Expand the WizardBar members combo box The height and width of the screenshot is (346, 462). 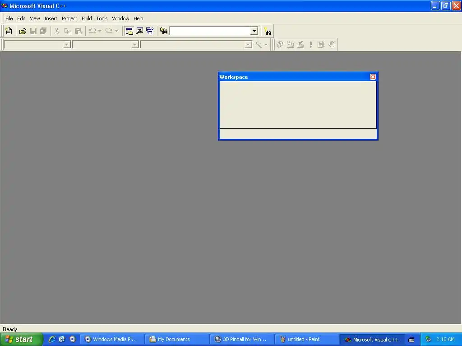point(248,45)
